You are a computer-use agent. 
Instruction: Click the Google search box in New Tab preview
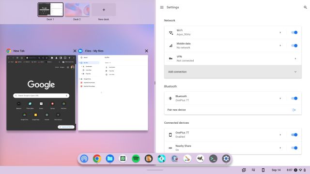click(41, 96)
